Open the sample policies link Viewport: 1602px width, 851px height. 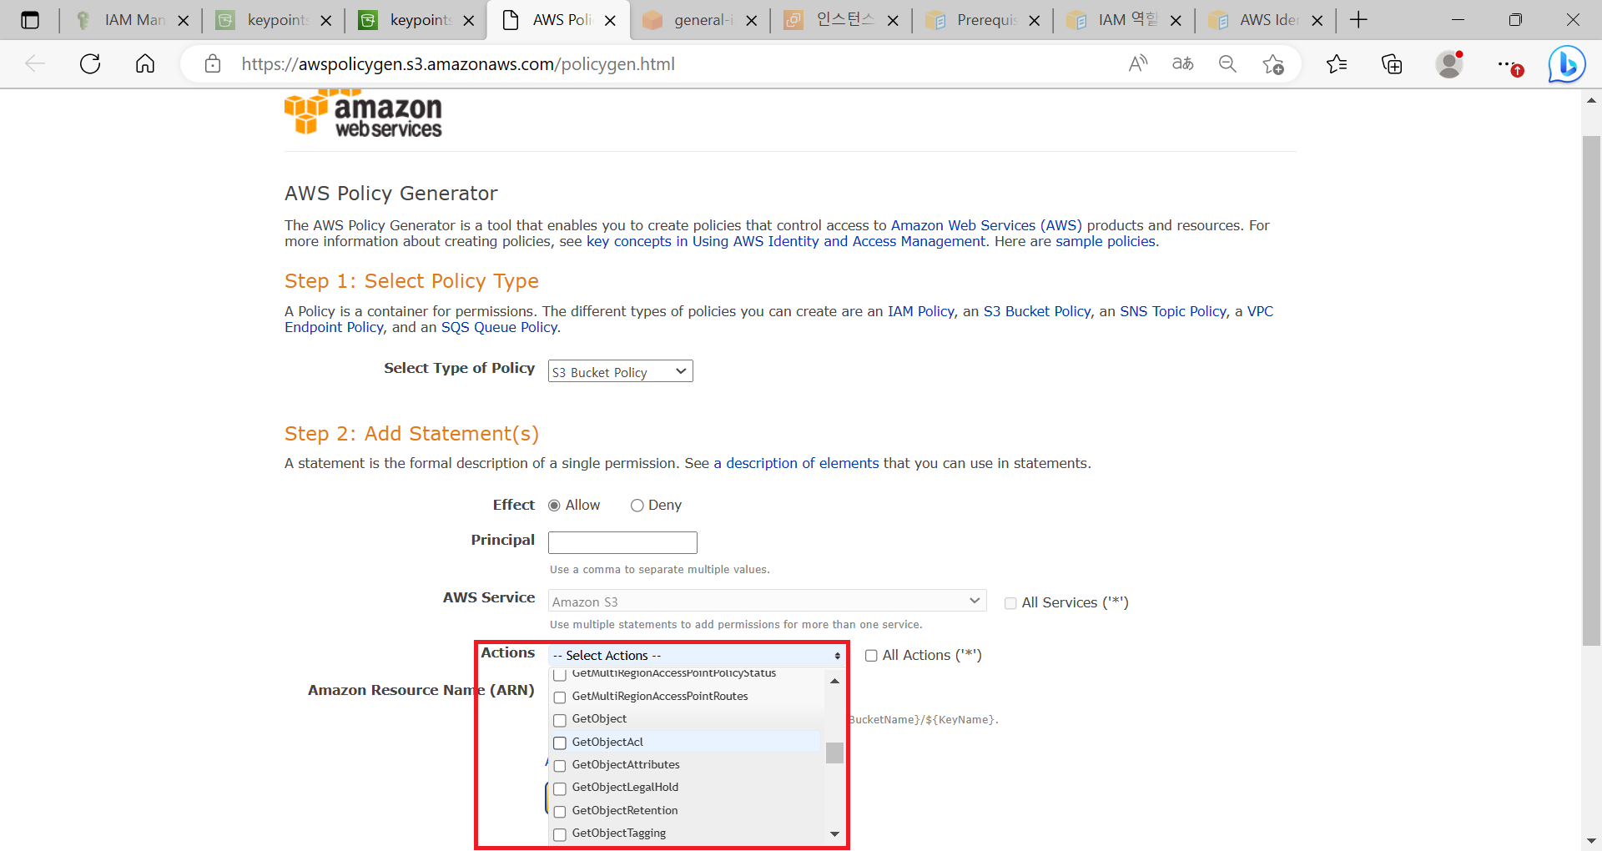(x=1106, y=241)
